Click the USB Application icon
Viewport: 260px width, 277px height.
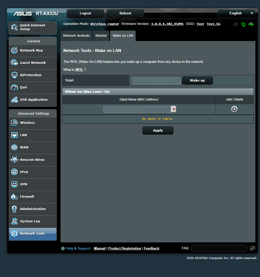14,100
